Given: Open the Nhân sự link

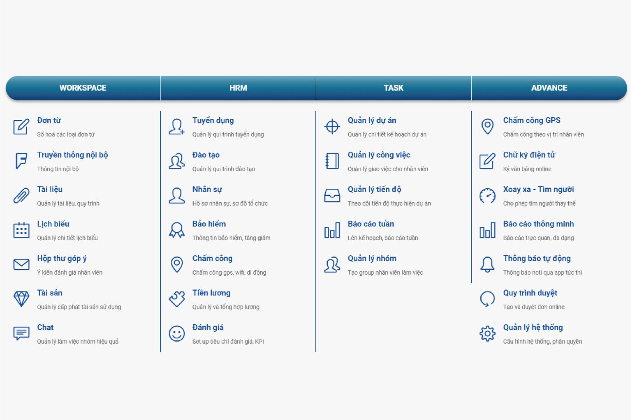Looking at the screenshot, I should (207, 190).
